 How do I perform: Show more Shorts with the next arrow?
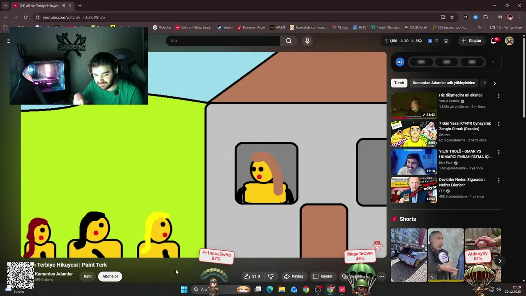(500, 261)
